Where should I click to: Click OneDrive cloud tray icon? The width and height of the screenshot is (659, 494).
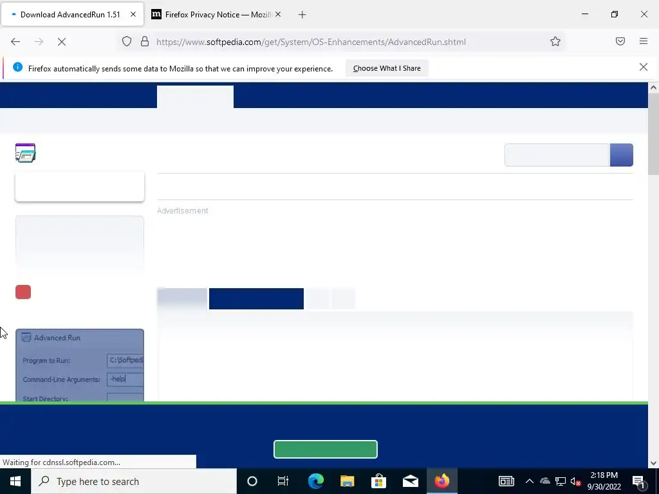click(x=545, y=481)
